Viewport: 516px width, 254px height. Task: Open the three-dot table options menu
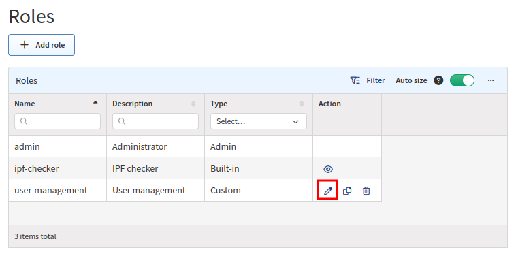(491, 80)
